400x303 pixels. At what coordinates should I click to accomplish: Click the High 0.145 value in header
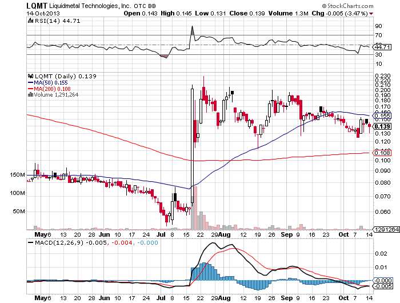tap(176, 14)
